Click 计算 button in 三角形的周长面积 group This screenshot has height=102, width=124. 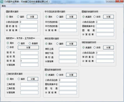tap(33, 79)
